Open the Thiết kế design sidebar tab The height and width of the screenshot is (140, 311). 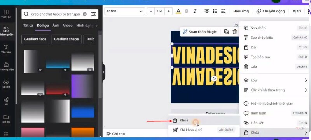pos(6,14)
